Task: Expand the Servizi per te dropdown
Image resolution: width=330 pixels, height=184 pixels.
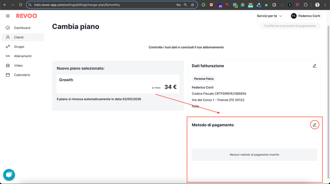Action: [269, 16]
